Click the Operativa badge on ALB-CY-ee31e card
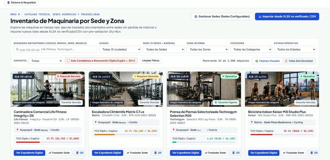This screenshot has height=160, width=330. (307, 76)
